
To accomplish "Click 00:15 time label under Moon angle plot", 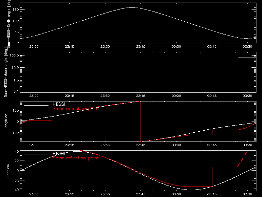I will (x=212, y=96).
